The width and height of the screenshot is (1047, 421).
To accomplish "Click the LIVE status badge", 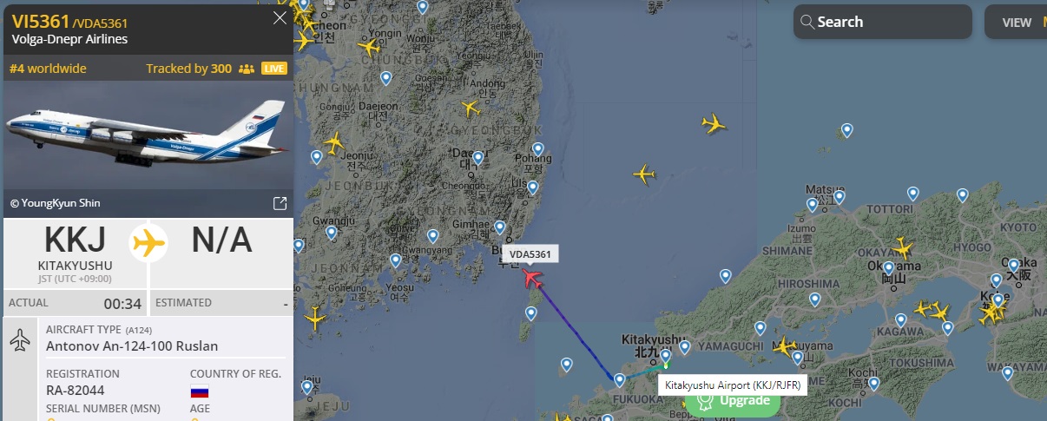I will pyautogui.click(x=274, y=69).
